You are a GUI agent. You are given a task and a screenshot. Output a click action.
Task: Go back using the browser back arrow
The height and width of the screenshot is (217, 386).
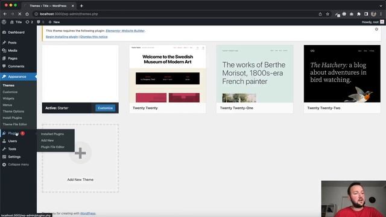pyautogui.click(x=5, y=14)
